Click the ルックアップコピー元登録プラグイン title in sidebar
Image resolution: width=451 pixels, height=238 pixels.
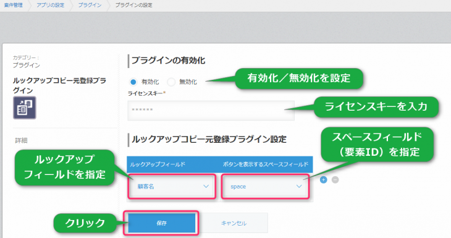click(59, 85)
